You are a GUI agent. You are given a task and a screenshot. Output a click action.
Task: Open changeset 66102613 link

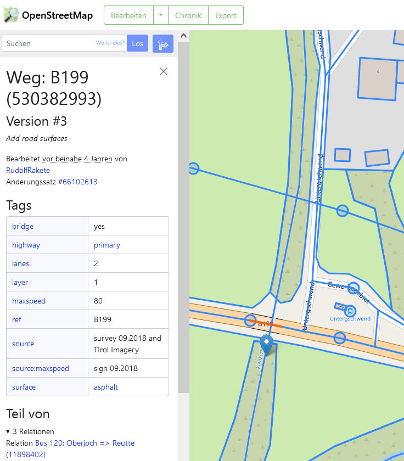click(80, 182)
